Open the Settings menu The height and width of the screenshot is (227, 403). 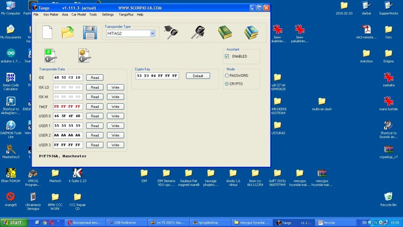tap(108, 14)
